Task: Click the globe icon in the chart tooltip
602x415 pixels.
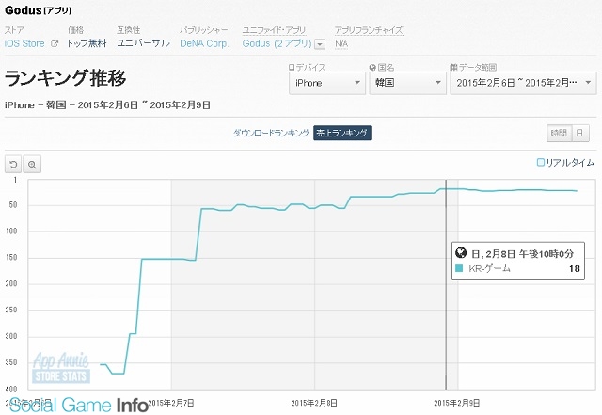Action: coord(461,253)
